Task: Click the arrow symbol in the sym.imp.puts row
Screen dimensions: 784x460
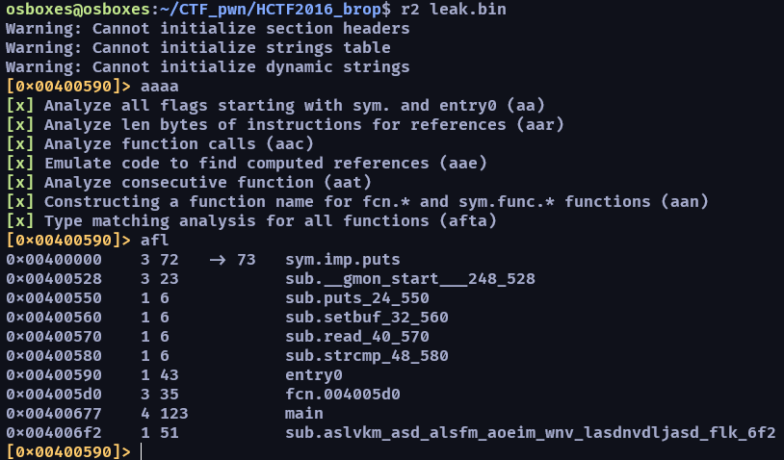Action: click(x=217, y=260)
